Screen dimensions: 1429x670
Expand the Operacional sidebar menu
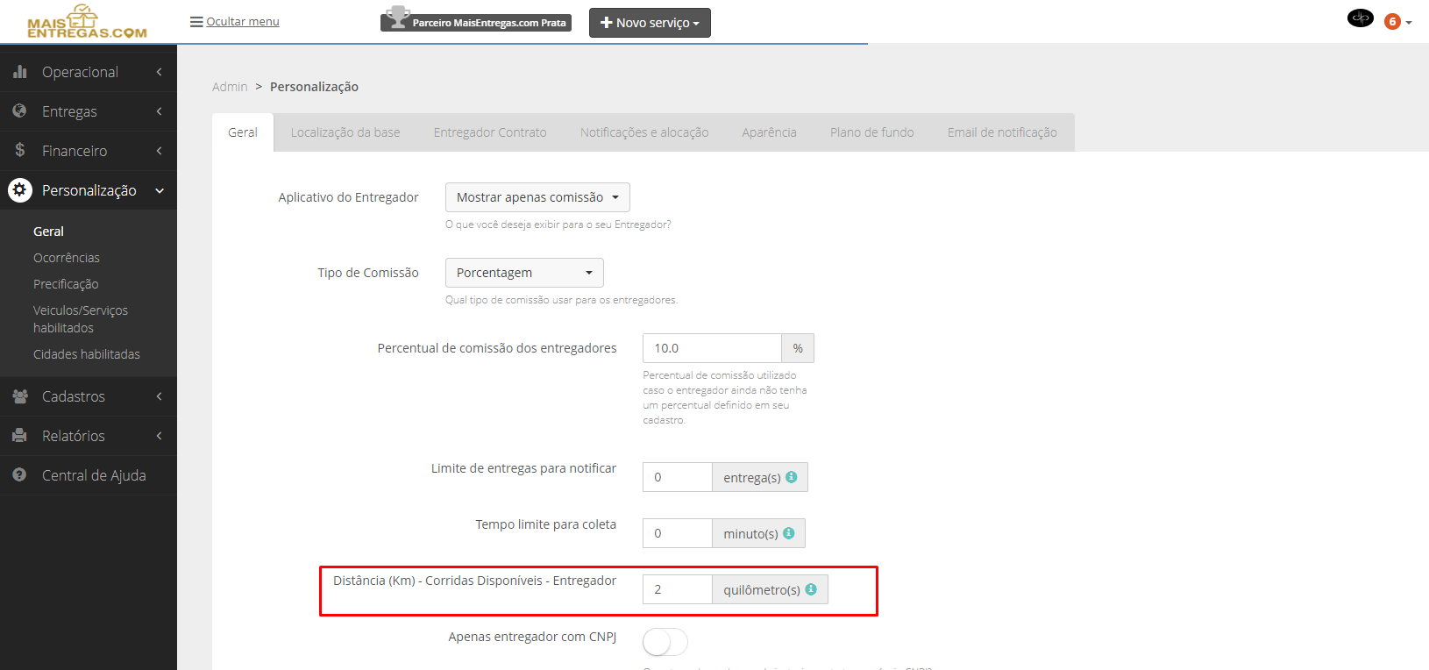coord(89,72)
